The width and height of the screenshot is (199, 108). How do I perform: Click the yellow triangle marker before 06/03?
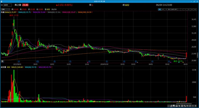(183, 62)
